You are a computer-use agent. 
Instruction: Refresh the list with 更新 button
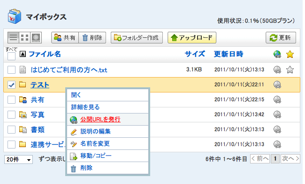[281, 37]
